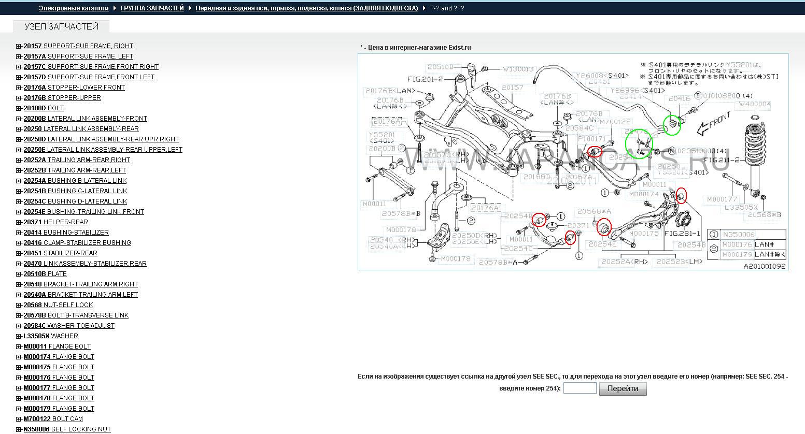
Task: Open 20200B LATERAL LINK ASSEMBLY-FRONT link
Action: pos(85,119)
